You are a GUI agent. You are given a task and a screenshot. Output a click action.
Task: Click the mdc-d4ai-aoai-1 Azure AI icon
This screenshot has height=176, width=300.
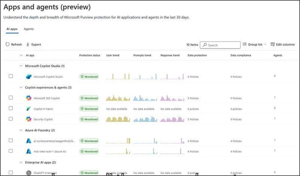click(29, 151)
